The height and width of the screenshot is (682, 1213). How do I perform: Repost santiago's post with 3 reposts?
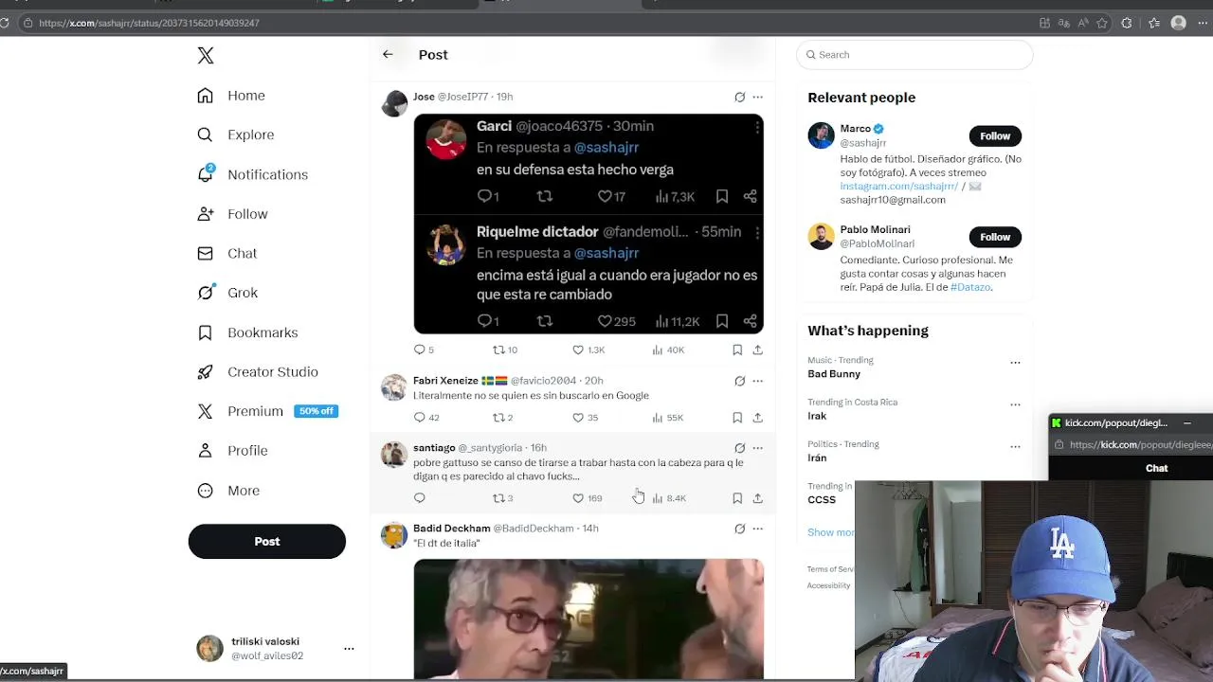point(503,497)
